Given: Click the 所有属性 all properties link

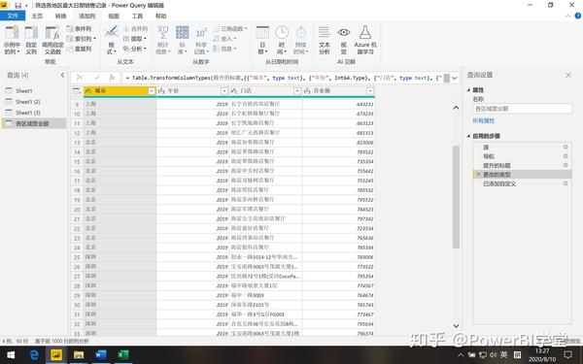Looking at the screenshot, I should 483,120.
